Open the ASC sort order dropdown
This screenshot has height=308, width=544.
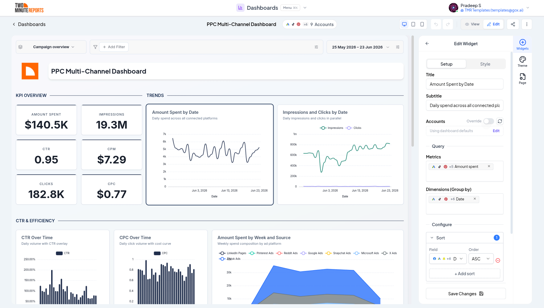[x=481, y=259]
